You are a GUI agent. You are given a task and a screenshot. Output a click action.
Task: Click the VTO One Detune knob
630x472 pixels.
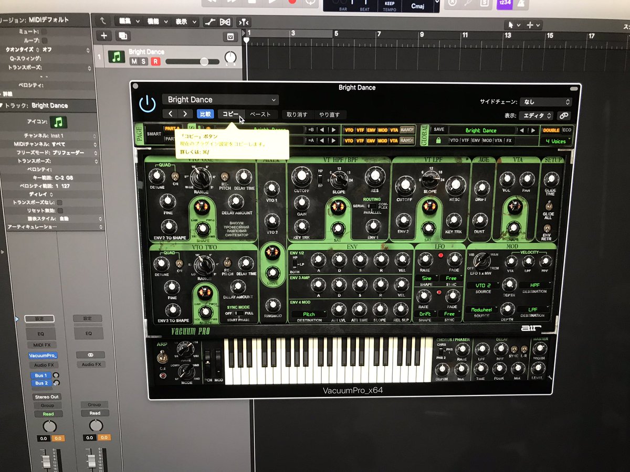coord(156,176)
